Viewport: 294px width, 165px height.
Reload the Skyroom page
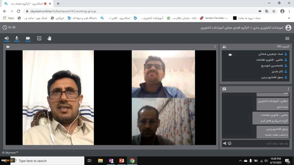tap(19, 11)
